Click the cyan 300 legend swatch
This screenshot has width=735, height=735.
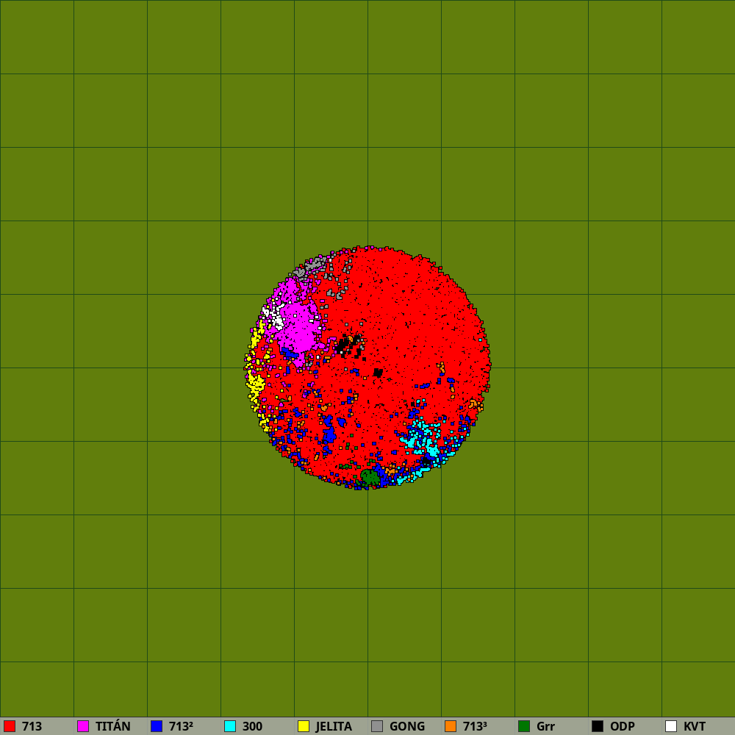coord(230,726)
